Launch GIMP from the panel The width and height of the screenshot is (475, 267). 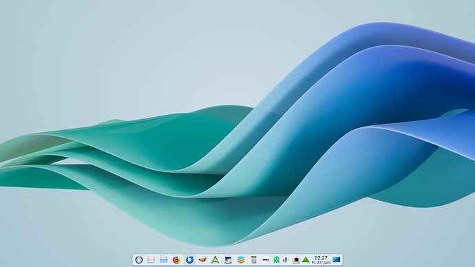[202, 259]
